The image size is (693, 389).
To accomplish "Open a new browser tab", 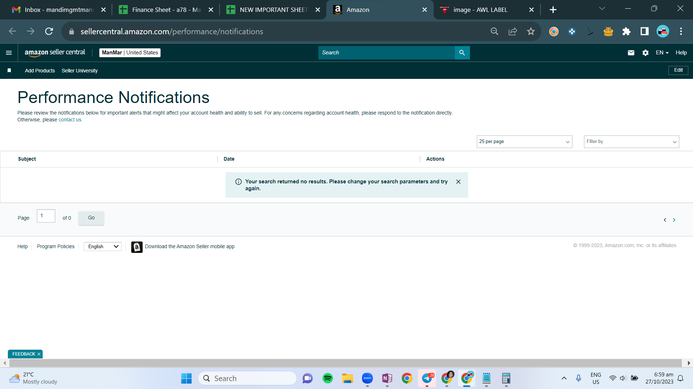I will 553,10.
